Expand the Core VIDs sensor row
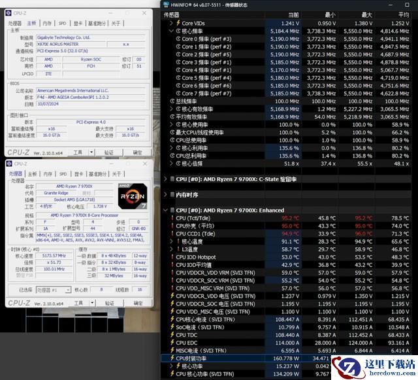The height and width of the screenshot is (380, 418). click(x=171, y=24)
